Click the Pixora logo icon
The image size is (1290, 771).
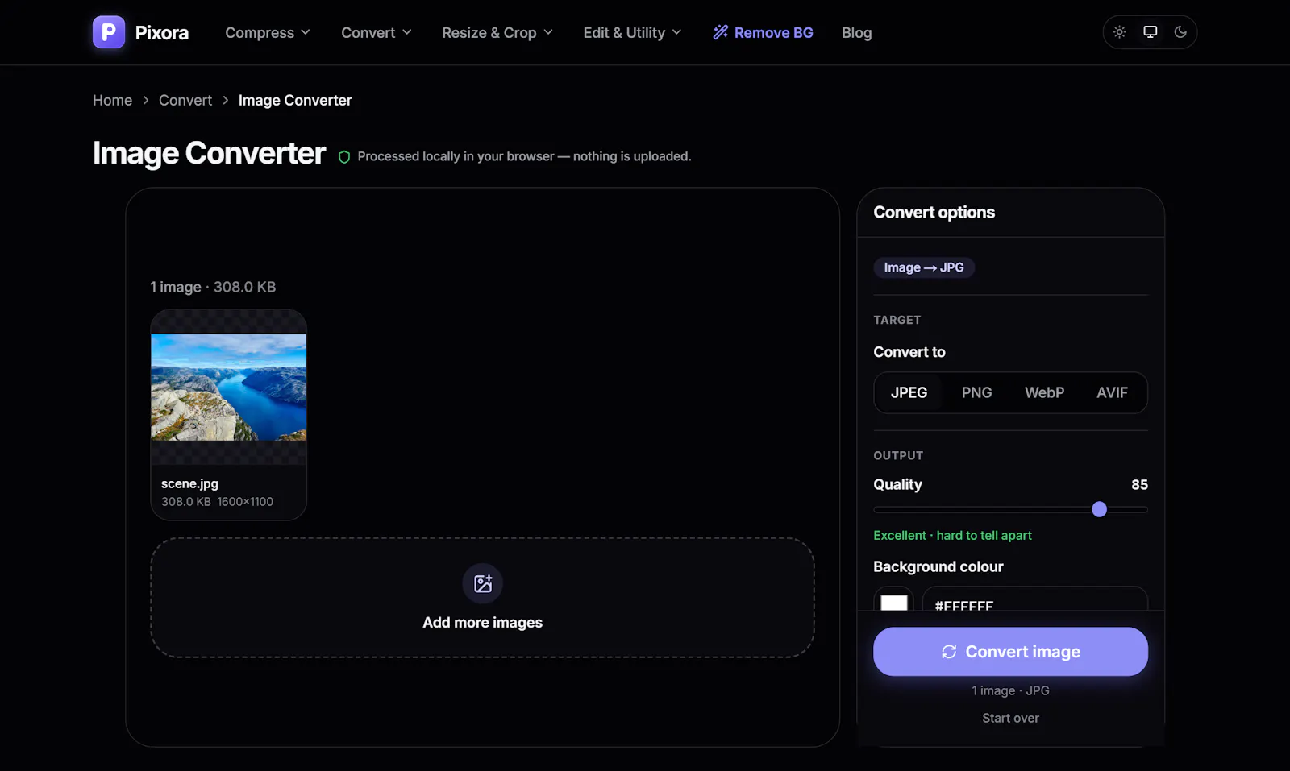109,32
